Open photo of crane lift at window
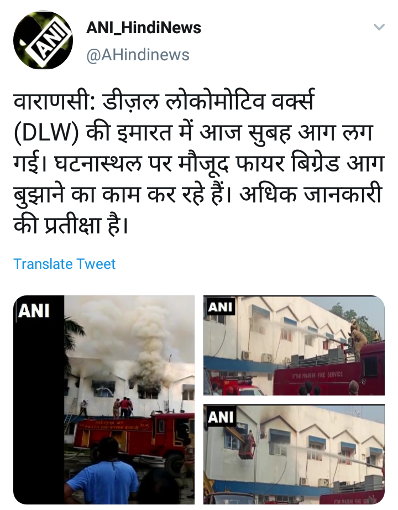Viewport: 398px width, 510px height. tap(294, 454)
